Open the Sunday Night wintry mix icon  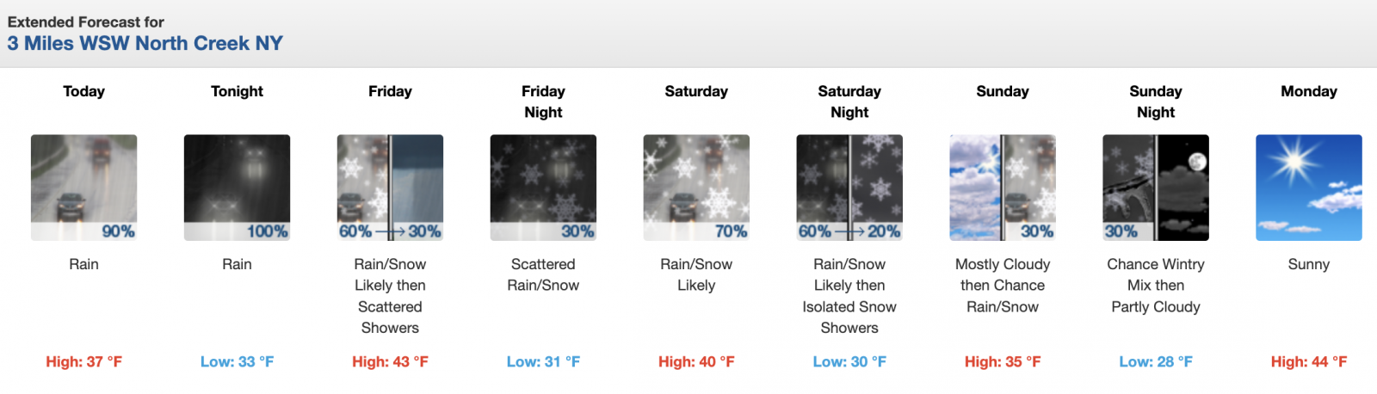[x=1156, y=188]
